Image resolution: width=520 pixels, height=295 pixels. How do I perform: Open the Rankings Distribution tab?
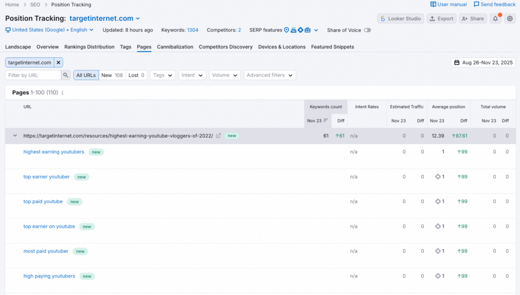[x=89, y=47]
